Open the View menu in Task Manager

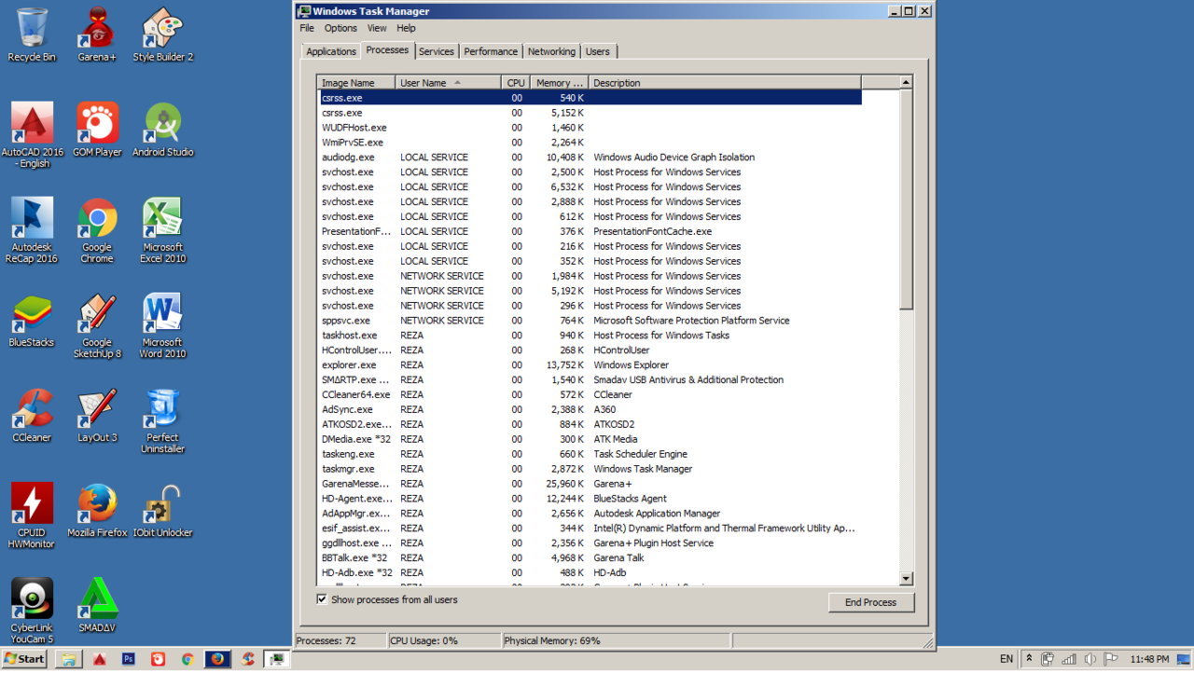point(377,28)
